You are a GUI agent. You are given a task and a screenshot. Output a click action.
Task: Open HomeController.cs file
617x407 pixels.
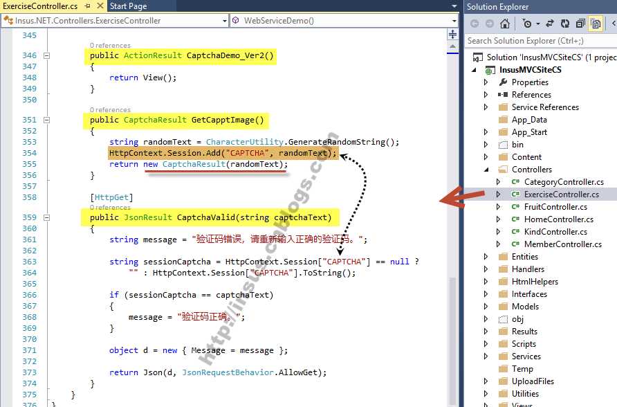click(558, 219)
